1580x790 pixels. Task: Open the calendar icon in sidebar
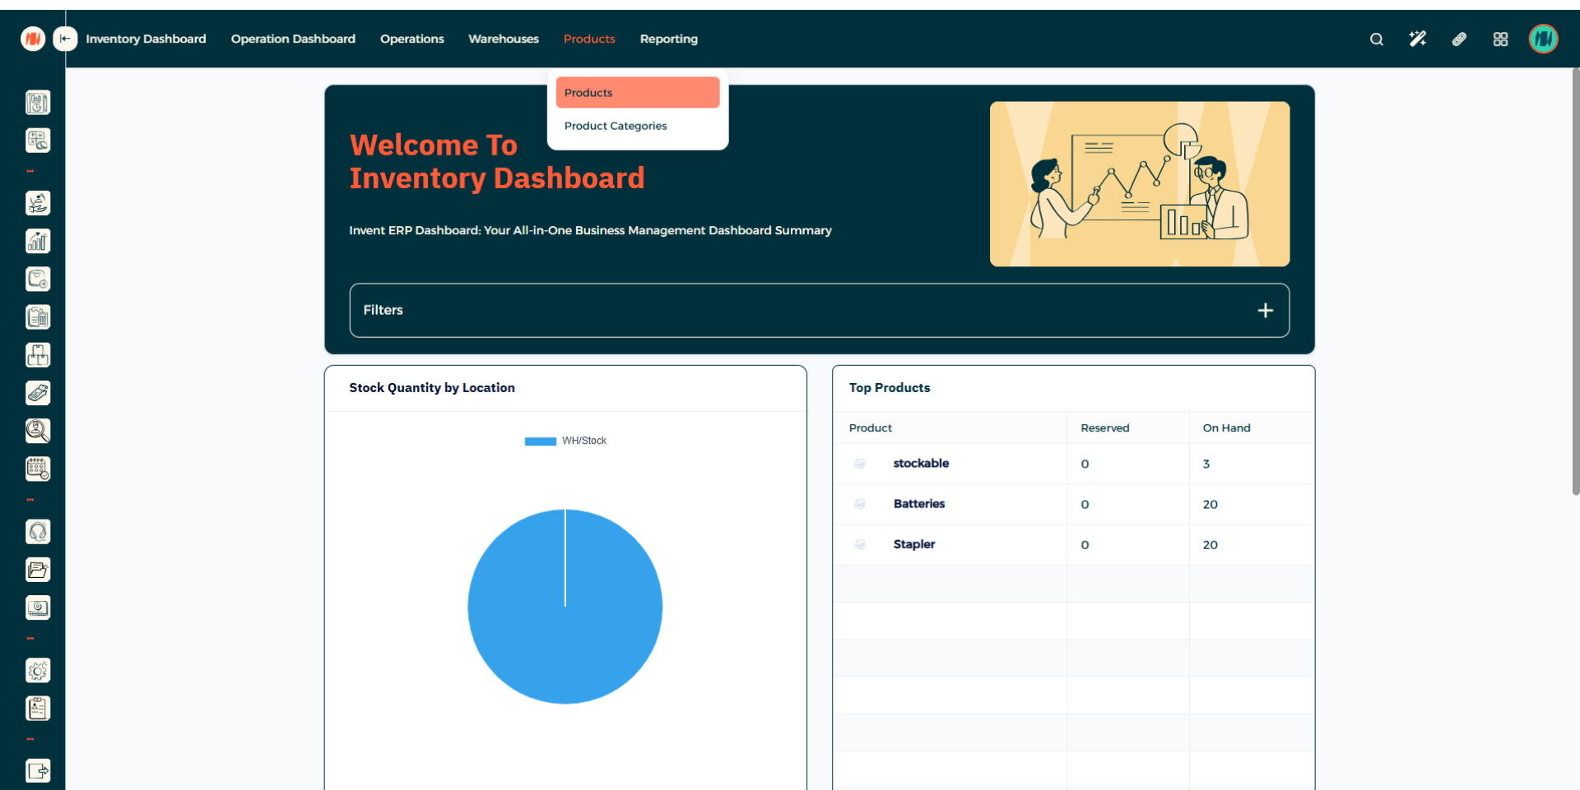(x=38, y=469)
